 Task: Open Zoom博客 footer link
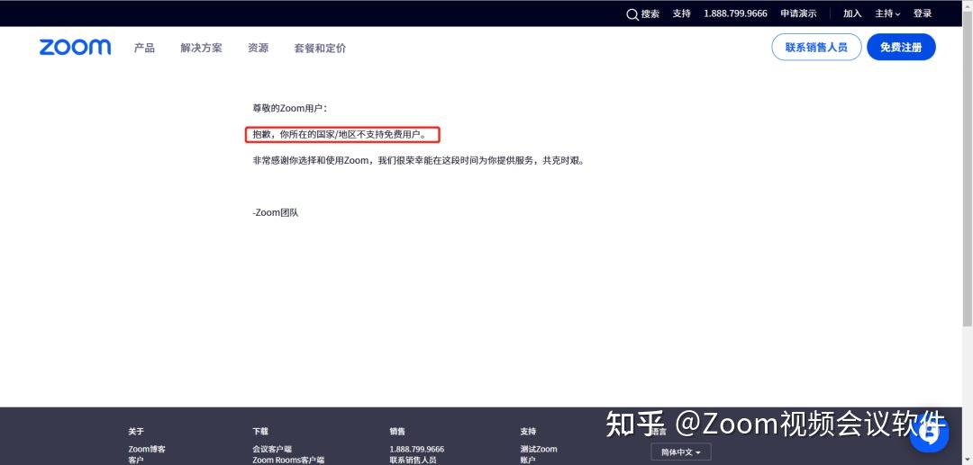point(147,449)
